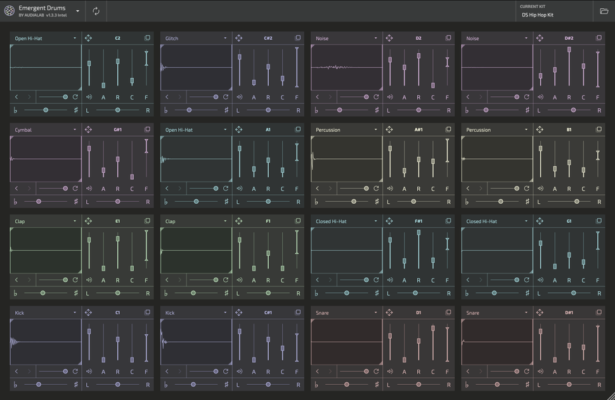Viewport: 615px width, 400px height.
Task: Click the Emergent Drums logo icon
Action: point(8,11)
